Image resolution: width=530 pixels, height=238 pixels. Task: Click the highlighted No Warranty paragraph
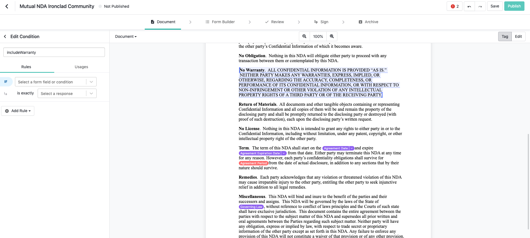click(319, 83)
